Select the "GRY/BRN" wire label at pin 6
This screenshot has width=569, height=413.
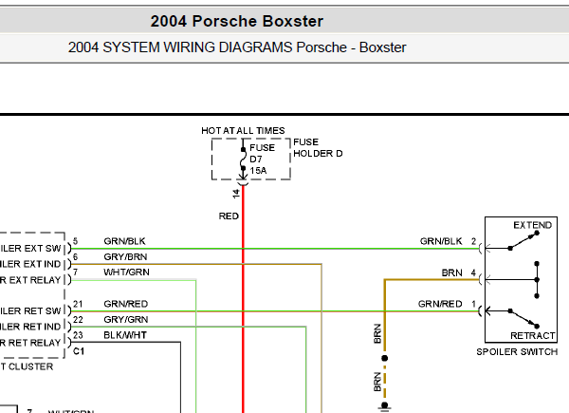pos(125,256)
